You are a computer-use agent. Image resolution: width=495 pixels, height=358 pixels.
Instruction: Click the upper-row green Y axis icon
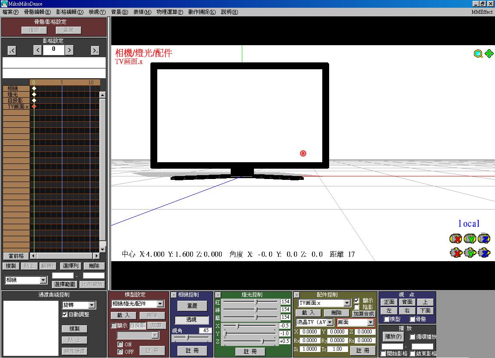click(470, 238)
